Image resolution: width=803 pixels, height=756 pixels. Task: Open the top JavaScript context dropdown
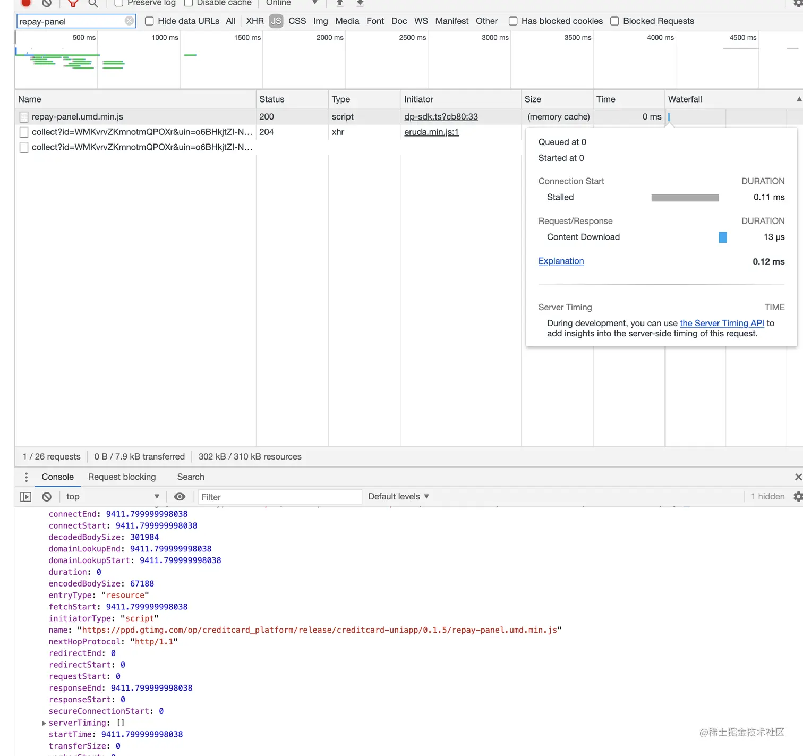pyautogui.click(x=113, y=497)
